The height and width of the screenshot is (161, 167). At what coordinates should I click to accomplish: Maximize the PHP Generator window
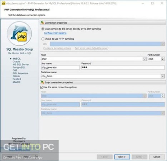click(152, 3)
